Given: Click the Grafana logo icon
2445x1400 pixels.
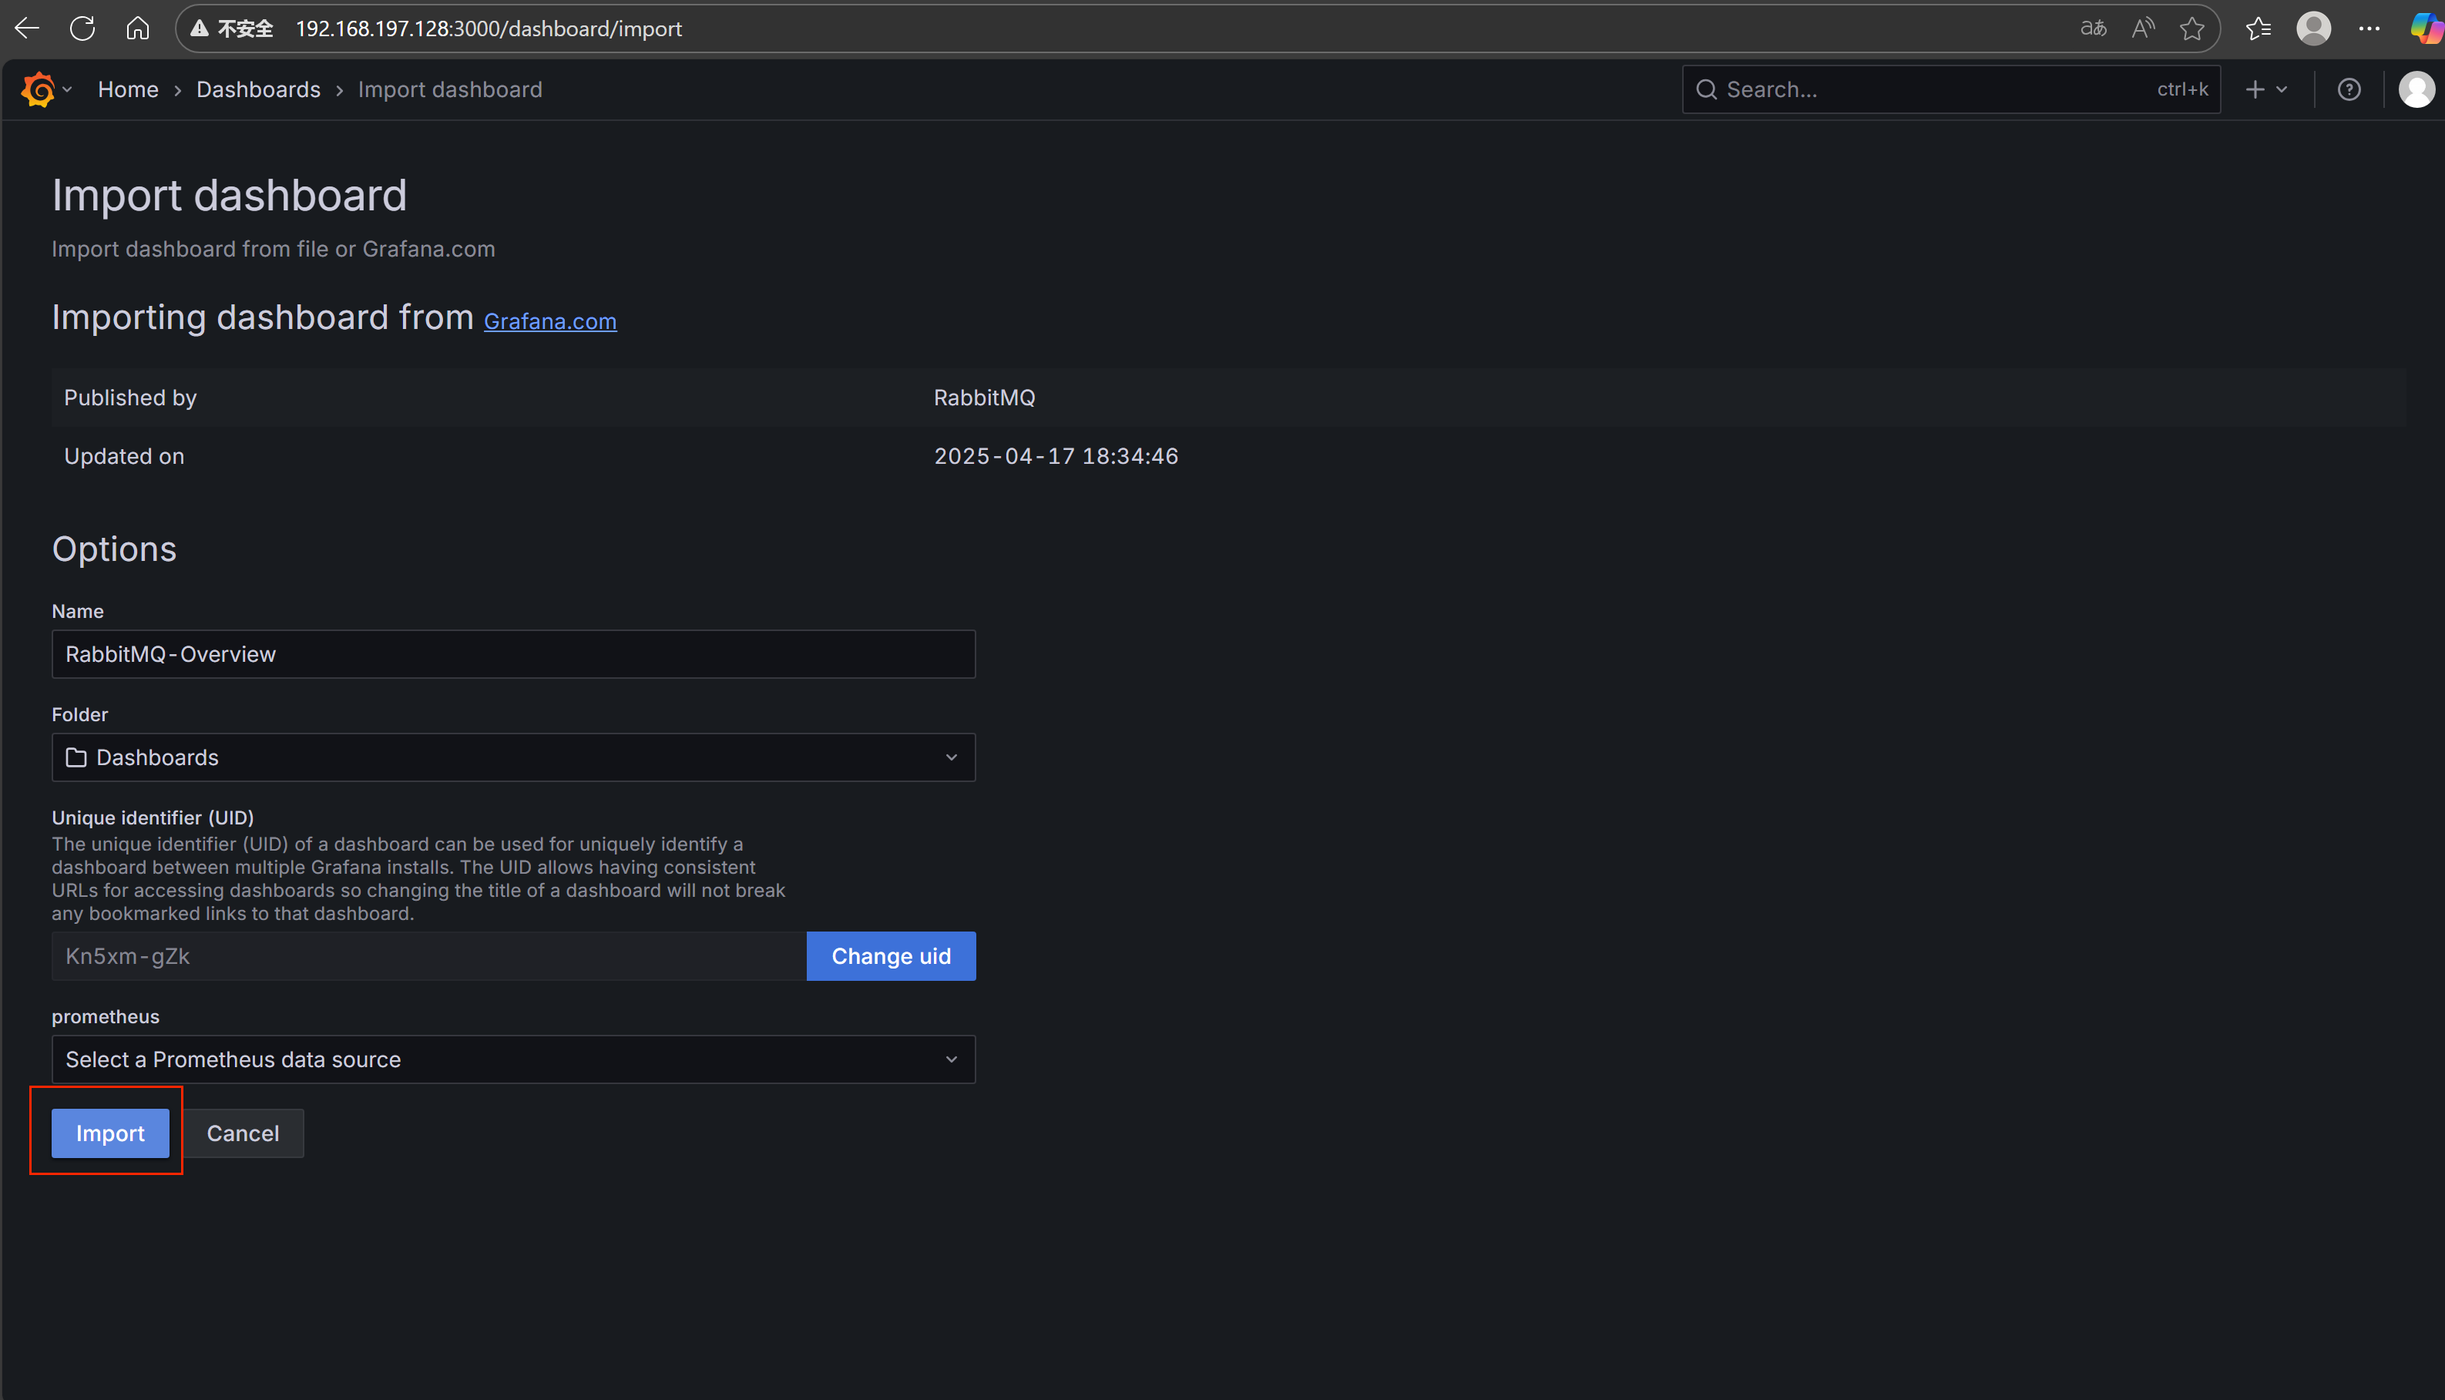Looking at the screenshot, I should tap(39, 89).
